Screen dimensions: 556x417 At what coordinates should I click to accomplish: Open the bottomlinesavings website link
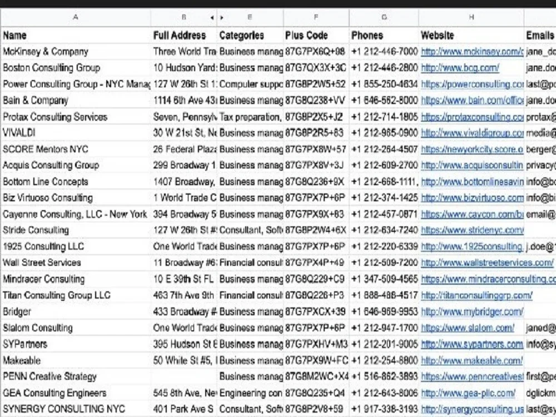point(472,182)
